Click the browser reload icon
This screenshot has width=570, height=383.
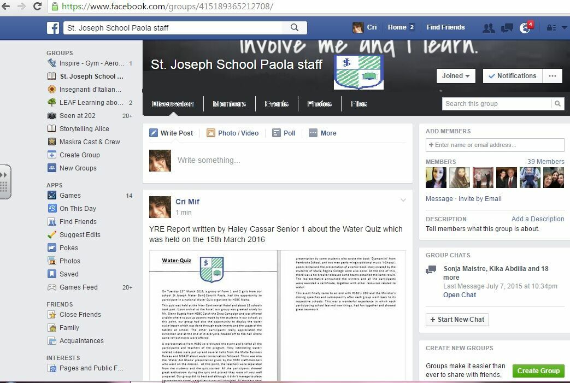point(38,7)
